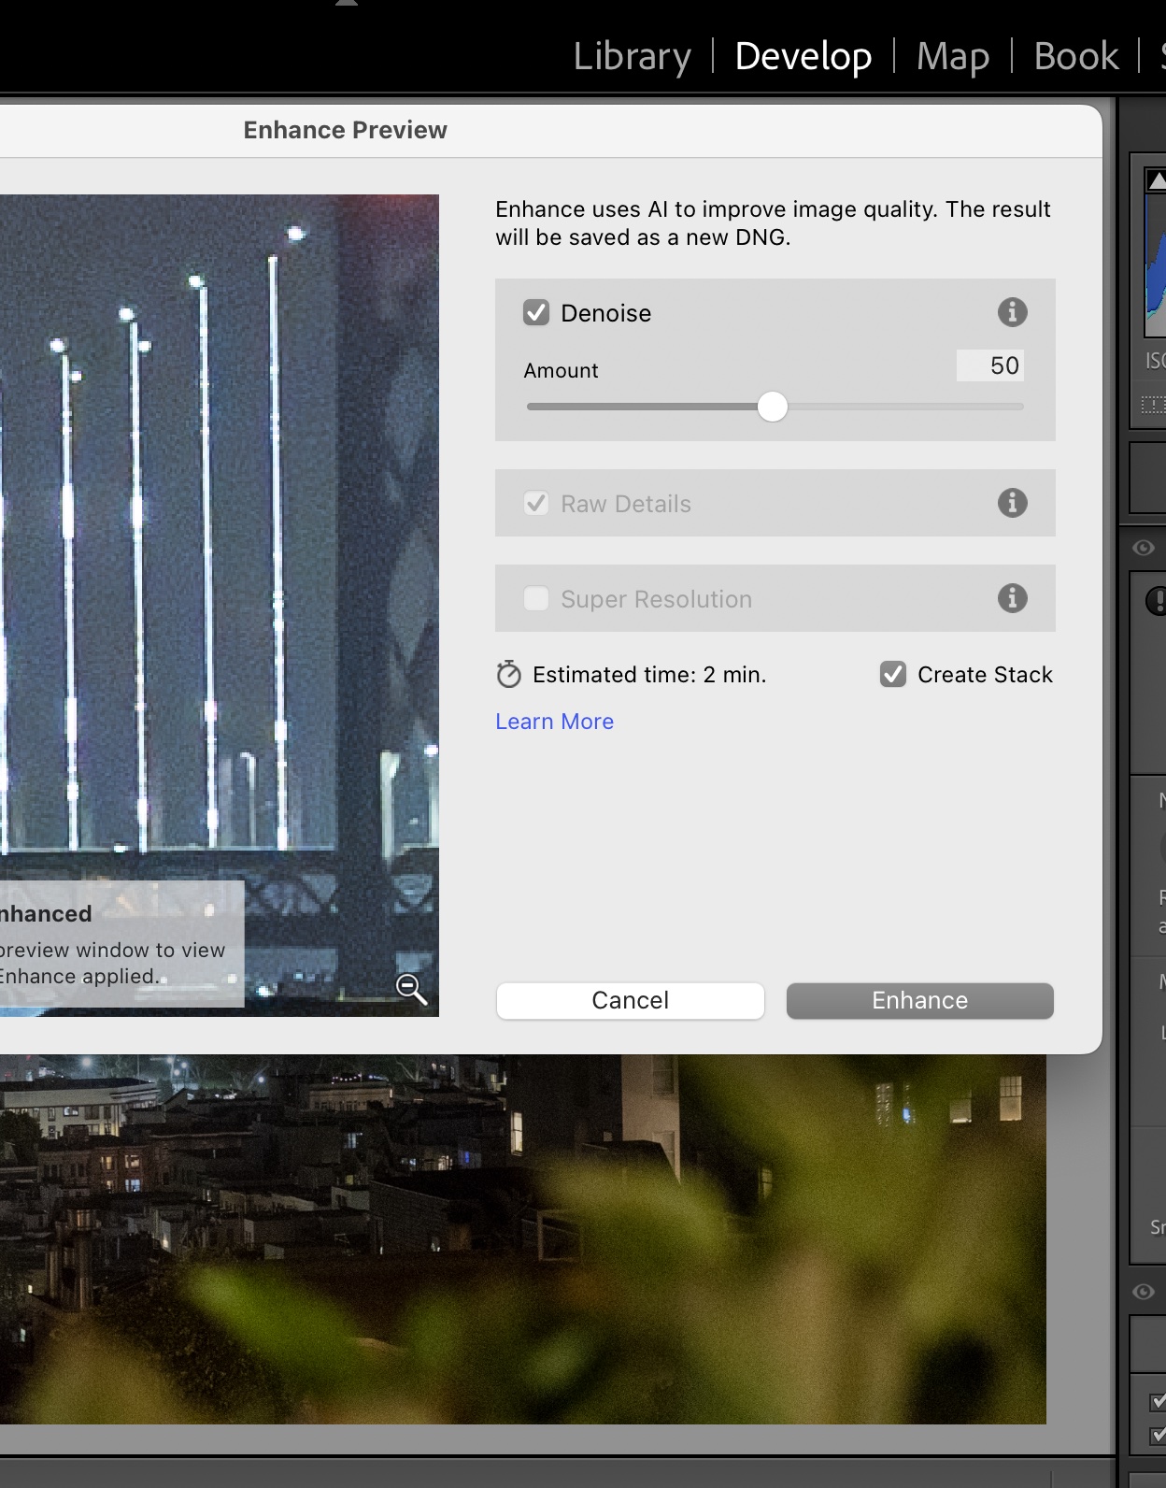This screenshot has height=1488, width=1166.
Task: Click the Denoise Amount slider handle
Action: [x=773, y=407]
